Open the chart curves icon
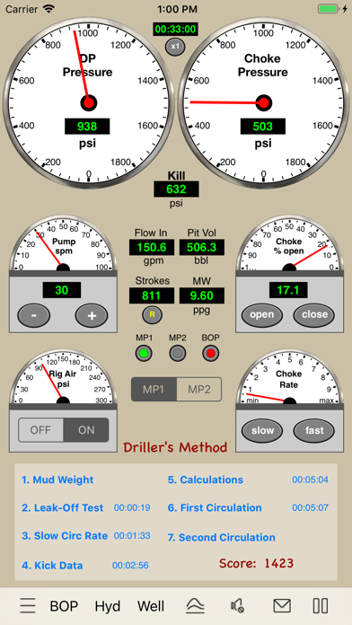 pos(196,606)
